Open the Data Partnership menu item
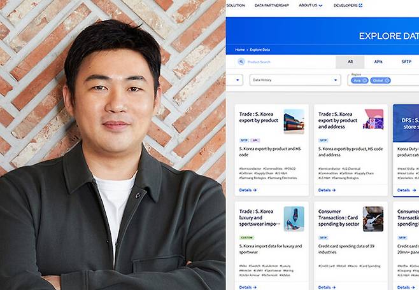The width and height of the screenshot is (419, 290). pos(271,5)
